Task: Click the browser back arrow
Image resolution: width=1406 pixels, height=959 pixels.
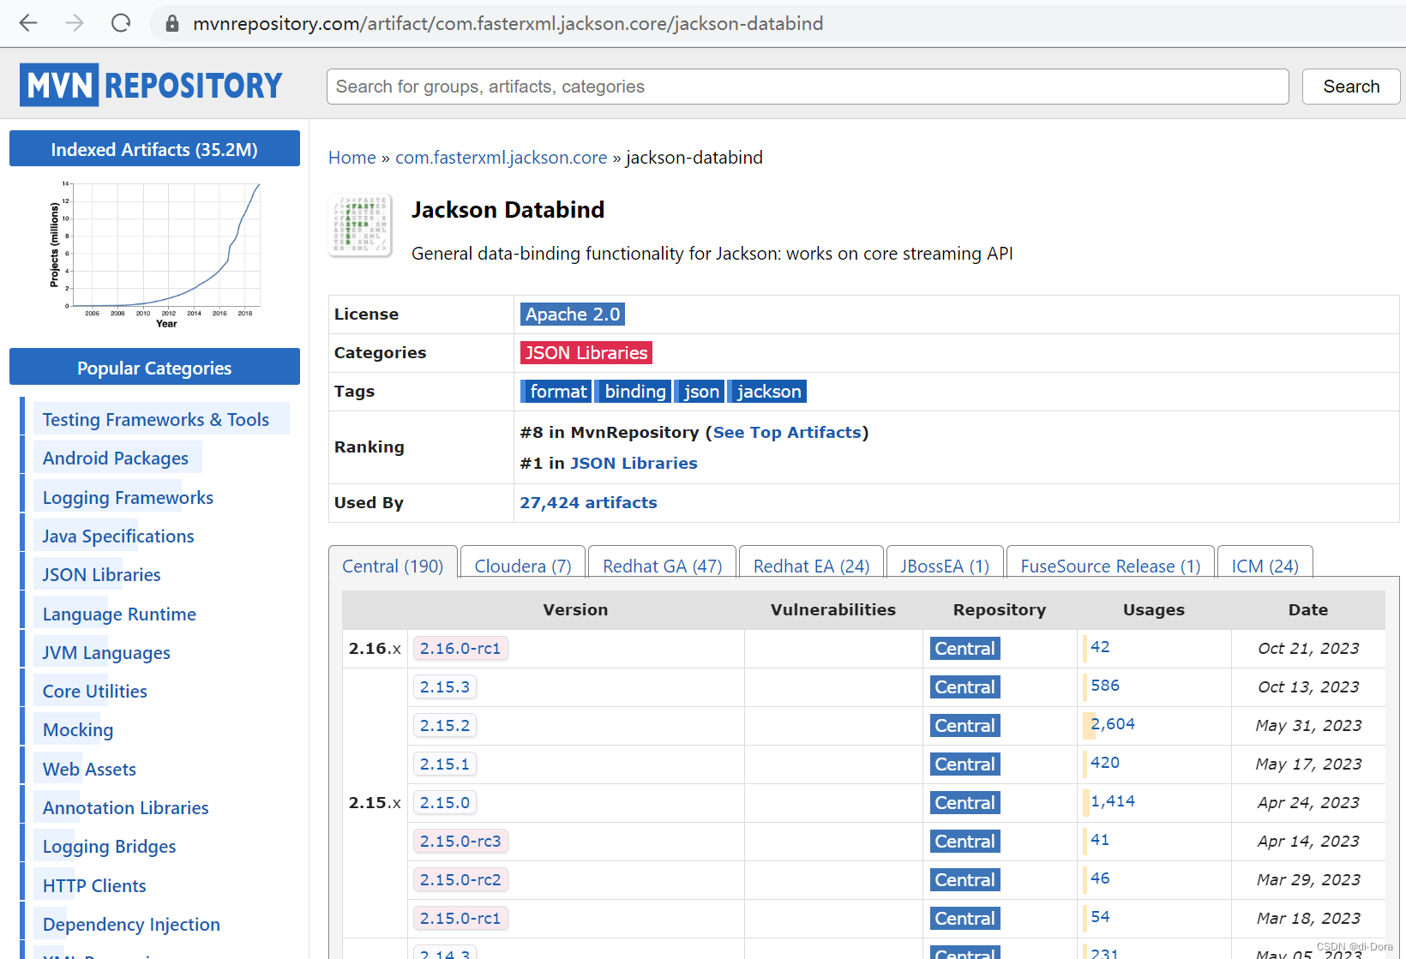Action: click(28, 23)
